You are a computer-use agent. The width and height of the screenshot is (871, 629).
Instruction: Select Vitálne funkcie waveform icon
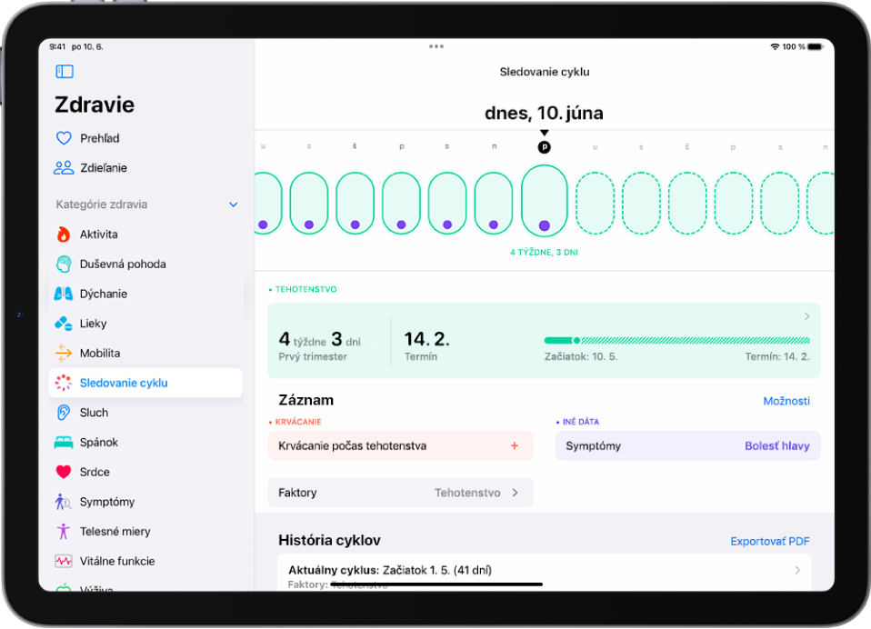[x=64, y=561]
